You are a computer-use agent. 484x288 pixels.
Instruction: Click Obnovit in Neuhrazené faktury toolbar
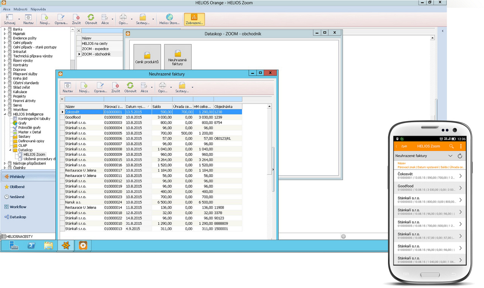130,87
